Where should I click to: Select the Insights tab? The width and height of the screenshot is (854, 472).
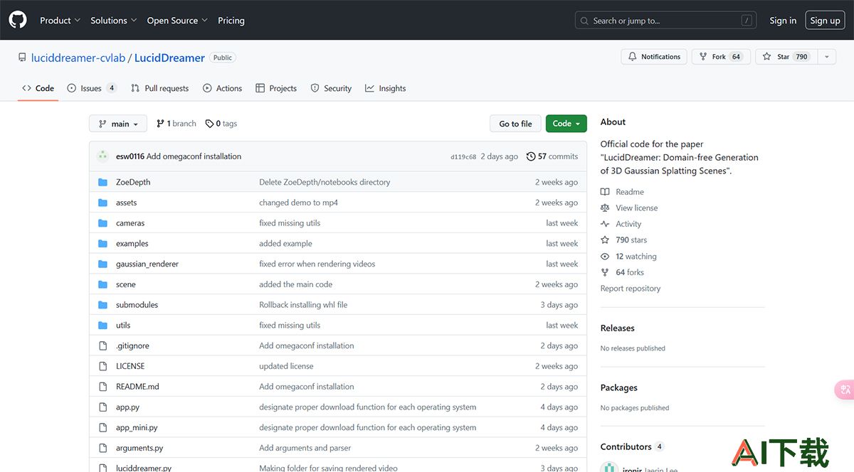(385, 88)
